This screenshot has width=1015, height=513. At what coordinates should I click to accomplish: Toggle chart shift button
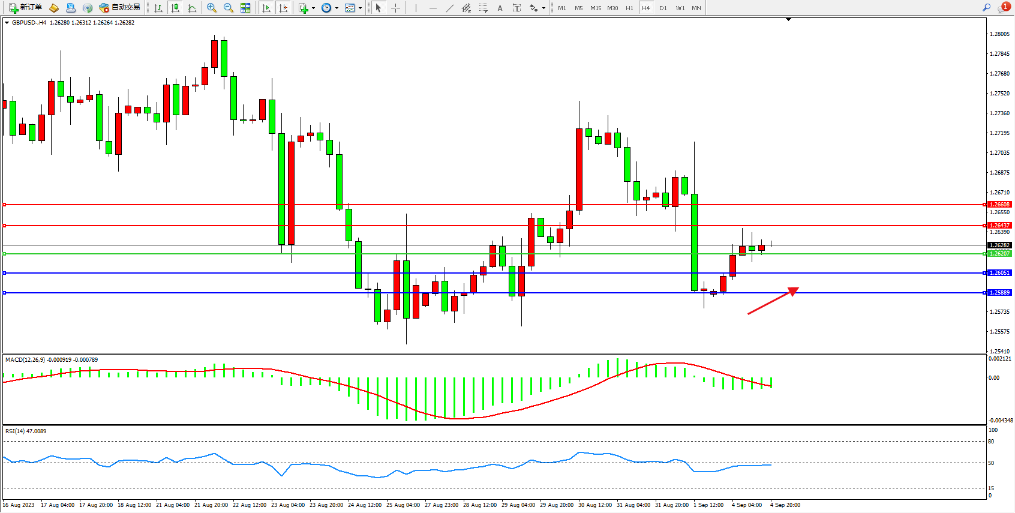pyautogui.click(x=283, y=8)
